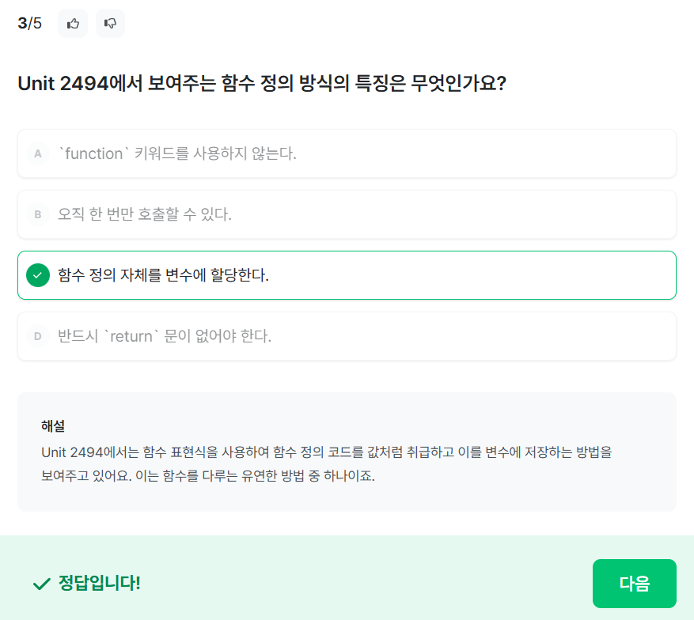
Task: Click the B letter badge
Action: (37, 214)
